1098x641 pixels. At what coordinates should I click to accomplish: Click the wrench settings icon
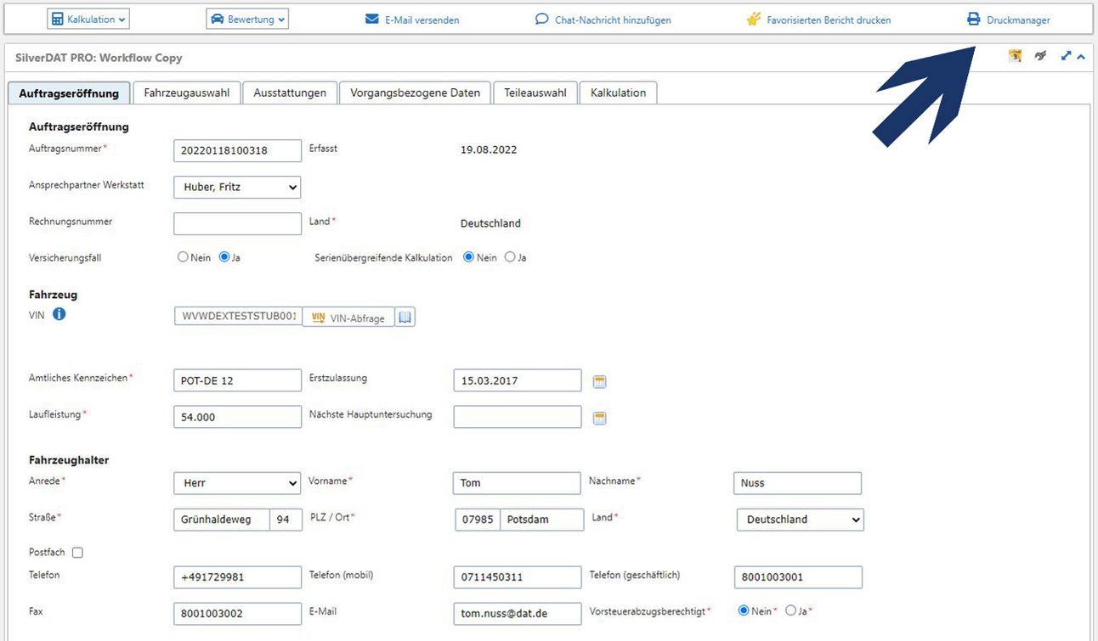(1040, 57)
